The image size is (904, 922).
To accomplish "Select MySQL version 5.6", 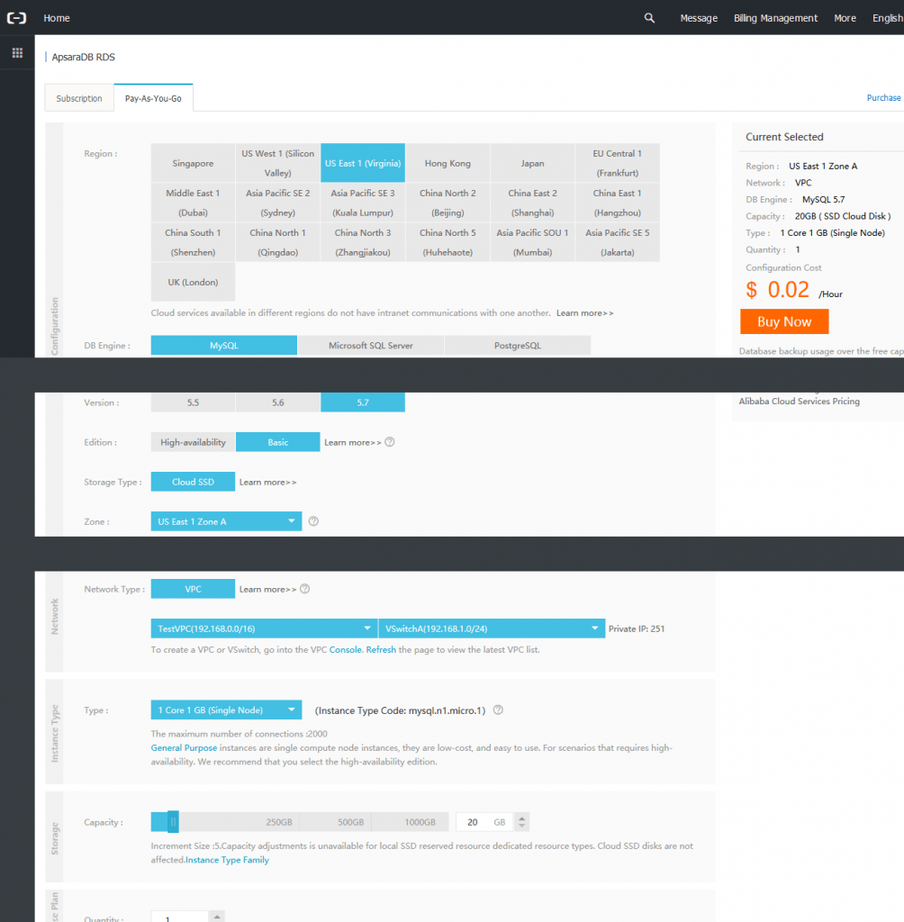I will coord(277,402).
